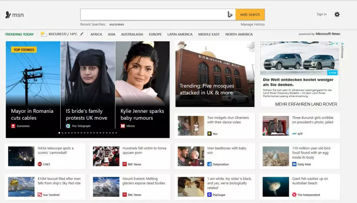Click MEHR ERFAHREN LAND ROVER ad link
Image resolution: width=357 pixels, height=203 pixels.
point(306,104)
